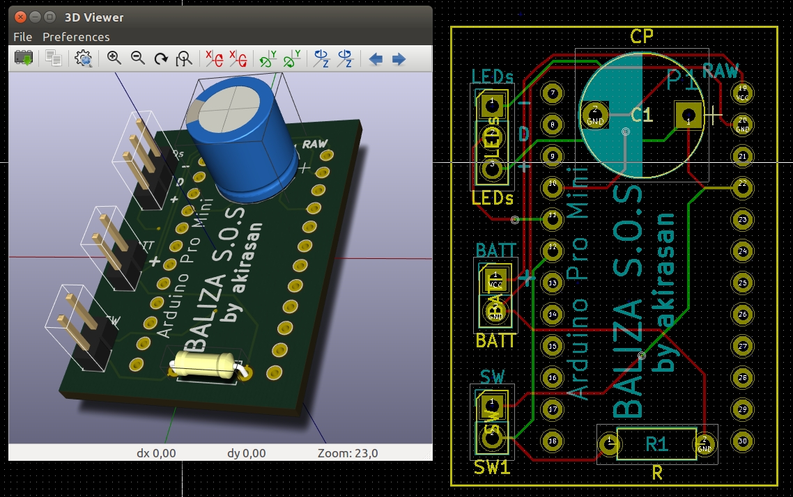Click pad 7 on the PCB layout

click(553, 93)
